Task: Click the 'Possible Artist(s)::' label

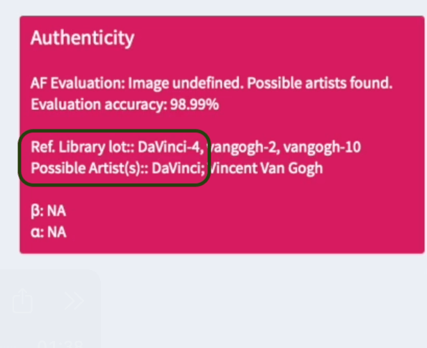Action: coord(89,168)
